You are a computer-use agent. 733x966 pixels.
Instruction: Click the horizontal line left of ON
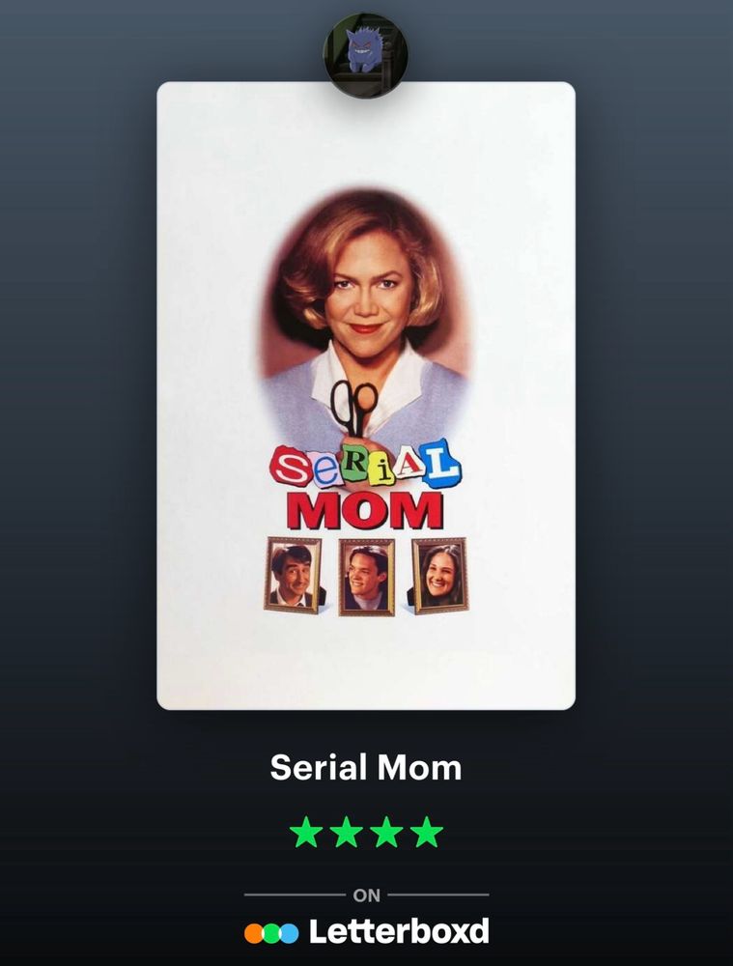295,895
